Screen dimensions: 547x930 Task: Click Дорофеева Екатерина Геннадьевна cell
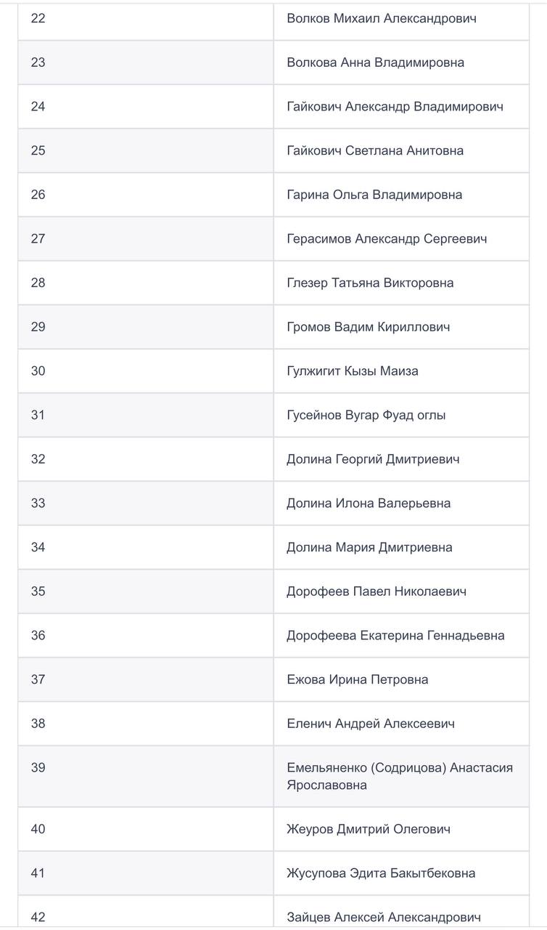[x=395, y=636]
